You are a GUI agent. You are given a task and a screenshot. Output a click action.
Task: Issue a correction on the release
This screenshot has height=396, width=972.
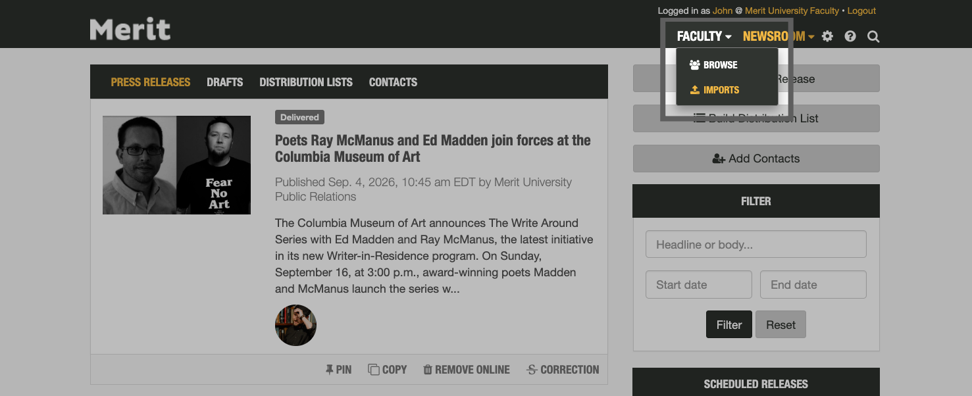click(562, 369)
